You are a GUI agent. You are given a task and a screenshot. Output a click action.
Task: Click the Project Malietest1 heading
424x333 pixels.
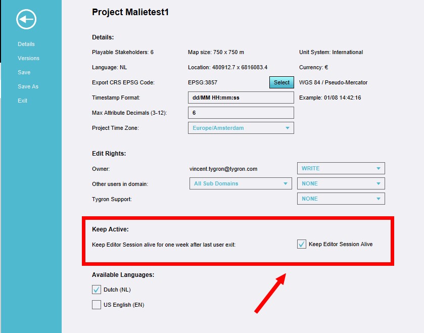[130, 12]
